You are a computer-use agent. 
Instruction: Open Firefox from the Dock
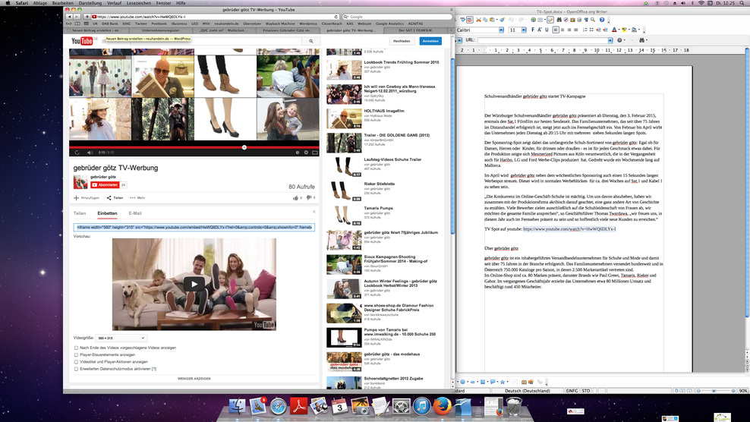point(443,406)
